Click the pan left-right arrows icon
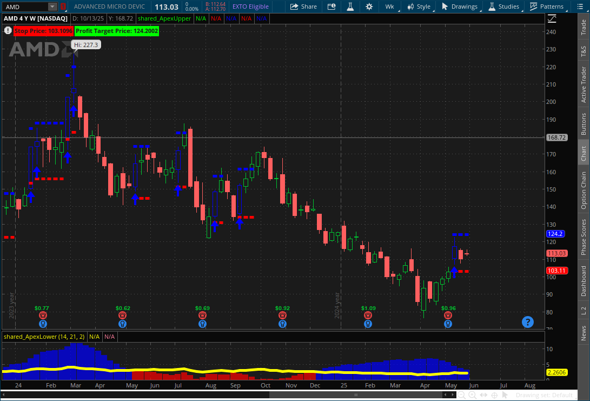 click(x=483, y=395)
